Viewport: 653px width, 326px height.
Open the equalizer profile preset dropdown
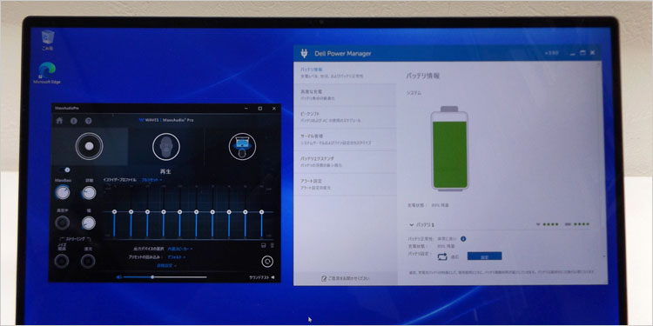coord(152,180)
